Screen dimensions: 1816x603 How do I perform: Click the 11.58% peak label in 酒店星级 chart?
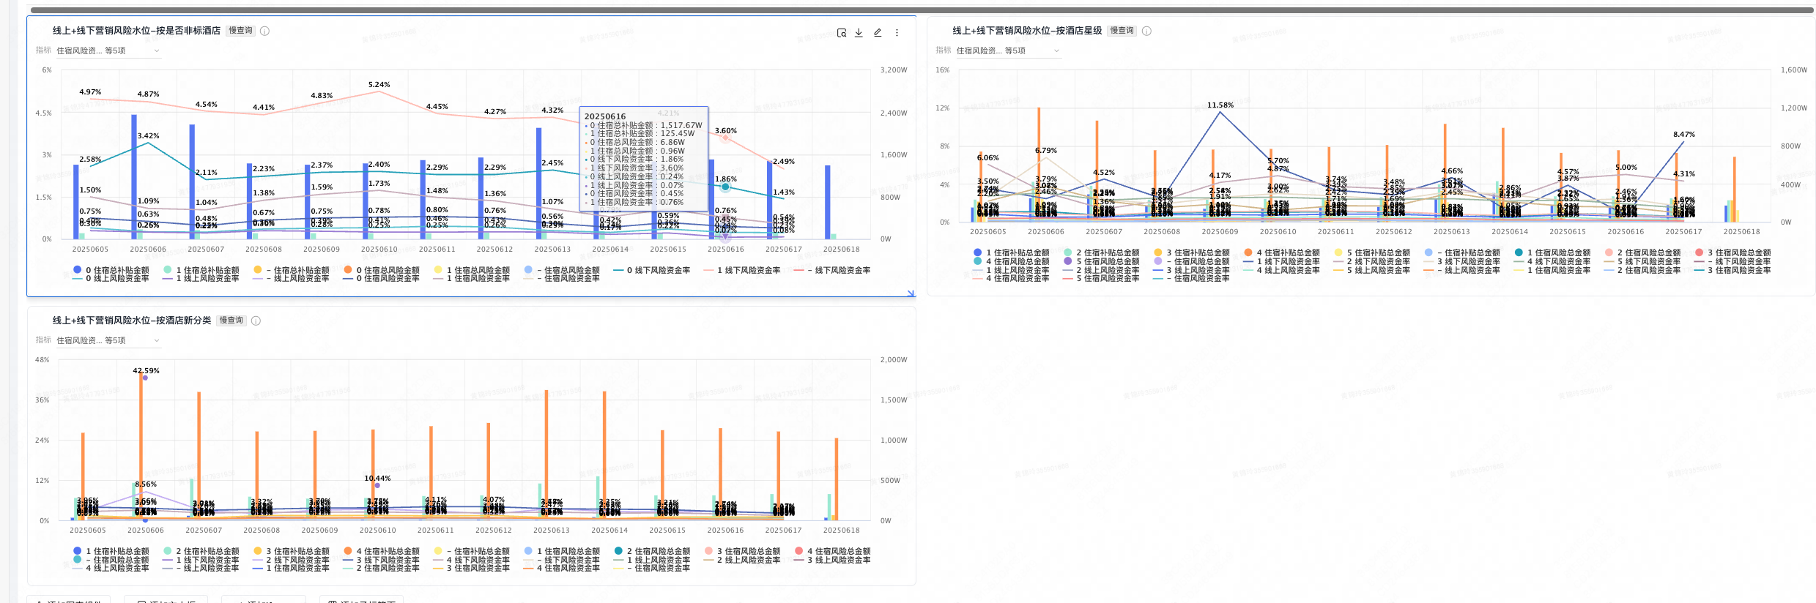click(1220, 105)
